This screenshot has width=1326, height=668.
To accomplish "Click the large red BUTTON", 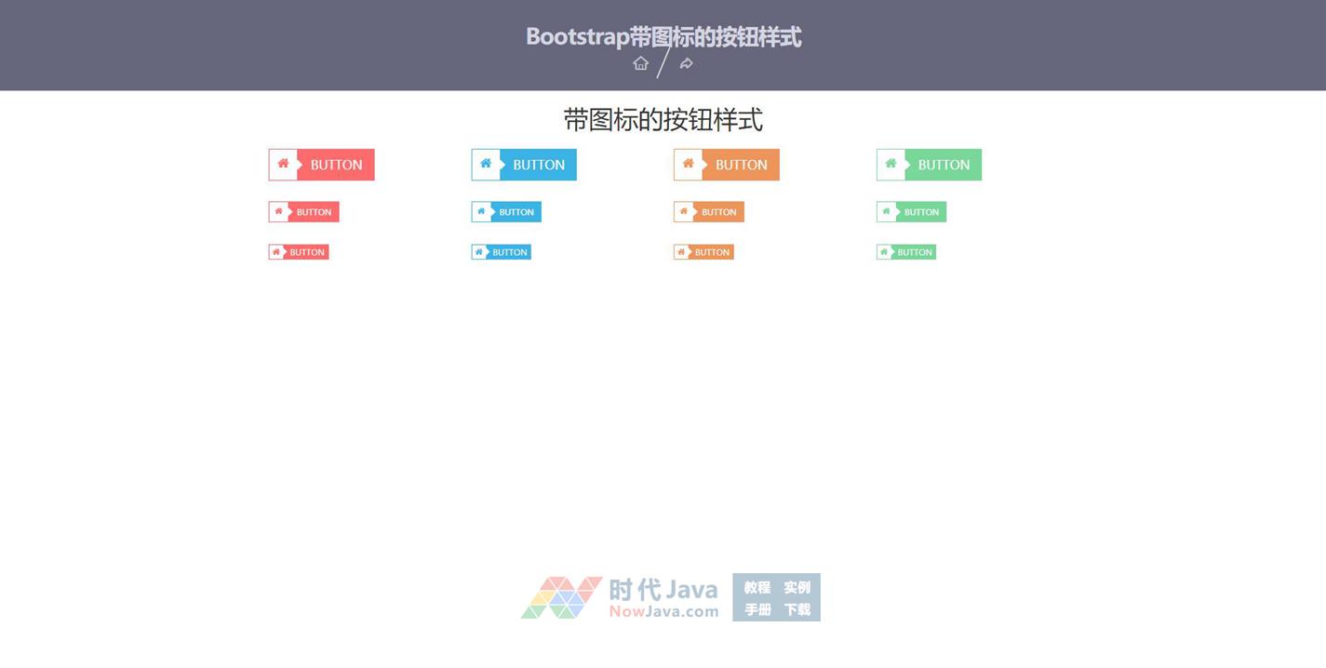I will [321, 165].
